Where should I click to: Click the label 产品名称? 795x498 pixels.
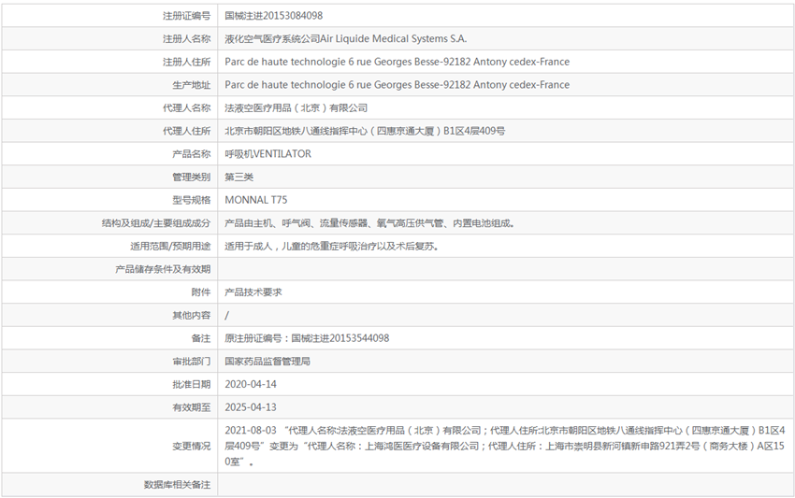tap(191, 154)
